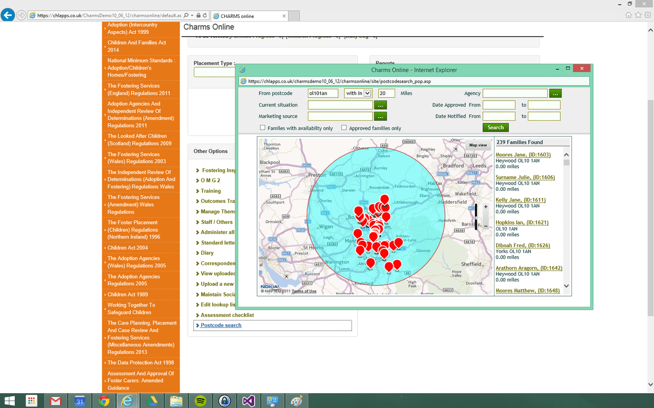Click the airport marker near Leeds on the map

[456, 149]
